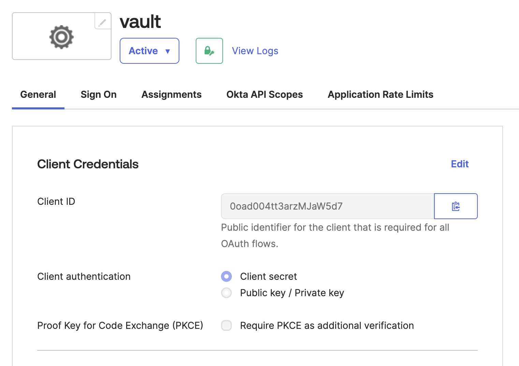The height and width of the screenshot is (366, 519).
Task: Select the Client secret radio button
Action: pos(226,276)
